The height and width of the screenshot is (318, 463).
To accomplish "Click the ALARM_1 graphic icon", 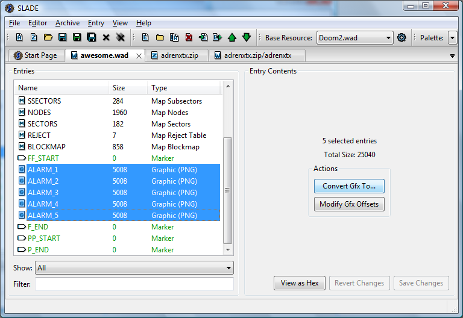I will [x=22, y=169].
